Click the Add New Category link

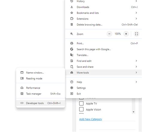click(90, 119)
